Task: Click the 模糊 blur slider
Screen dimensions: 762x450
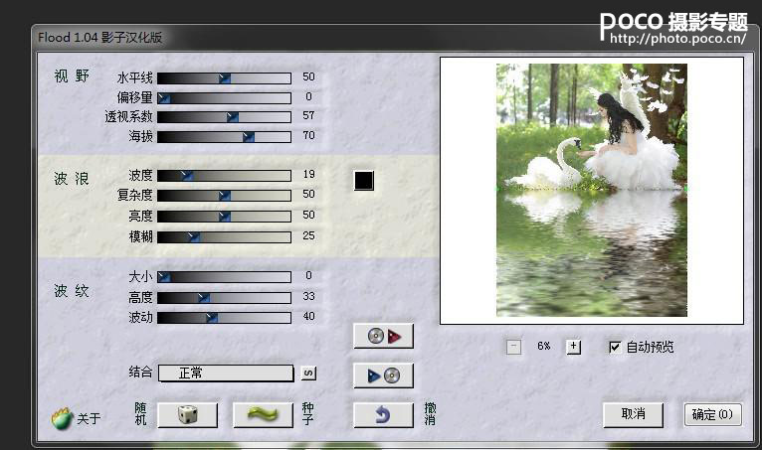Action: 224,236
